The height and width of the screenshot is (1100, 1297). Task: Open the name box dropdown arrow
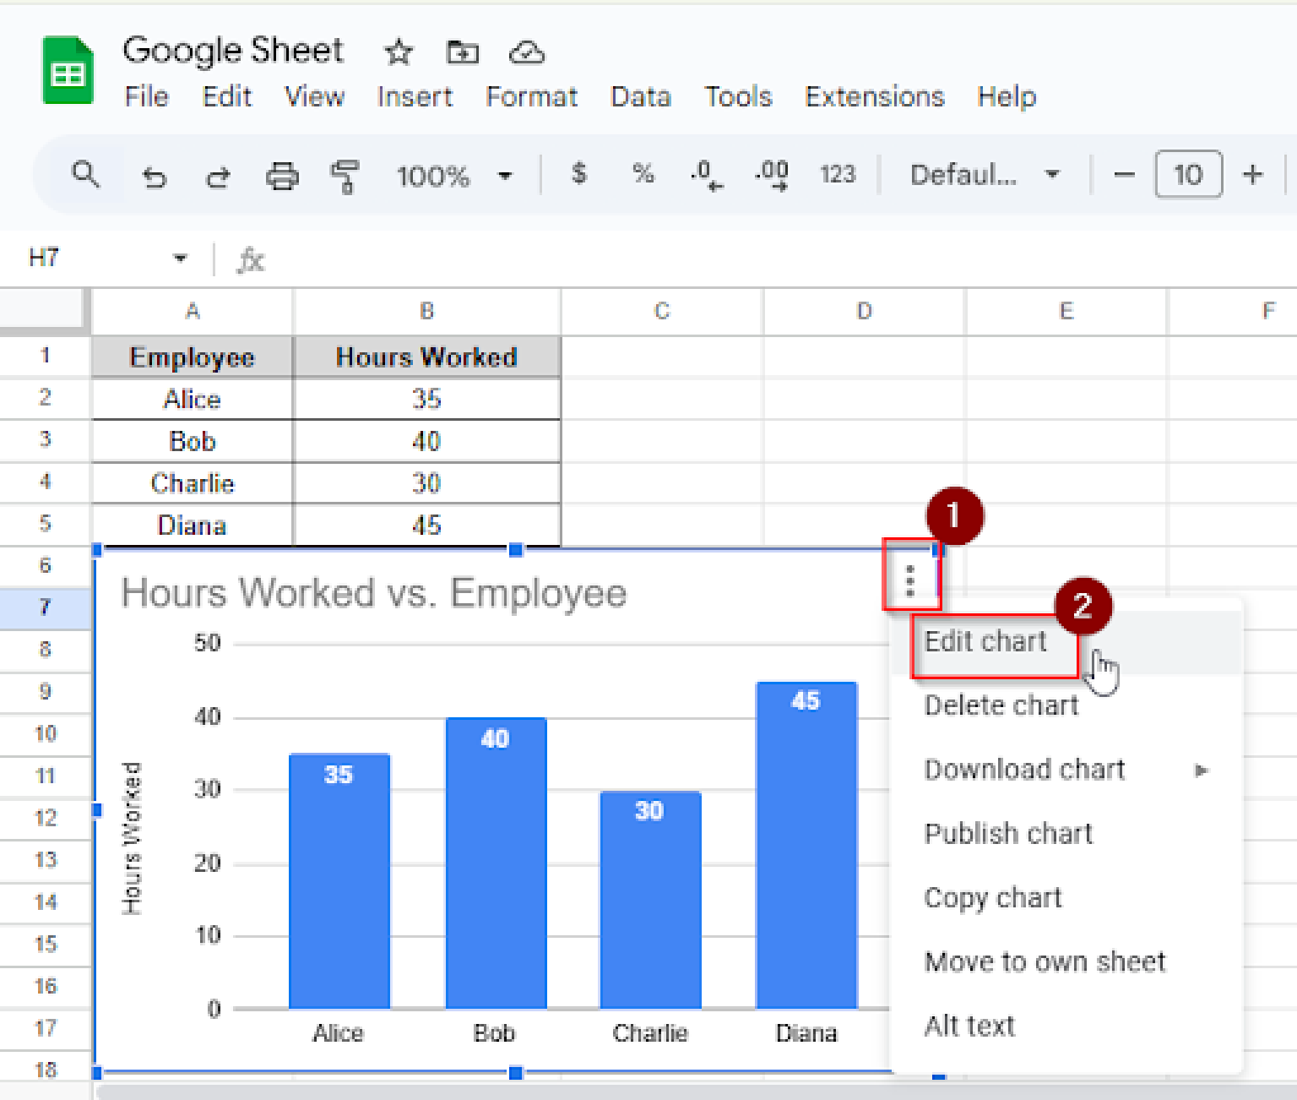click(180, 258)
